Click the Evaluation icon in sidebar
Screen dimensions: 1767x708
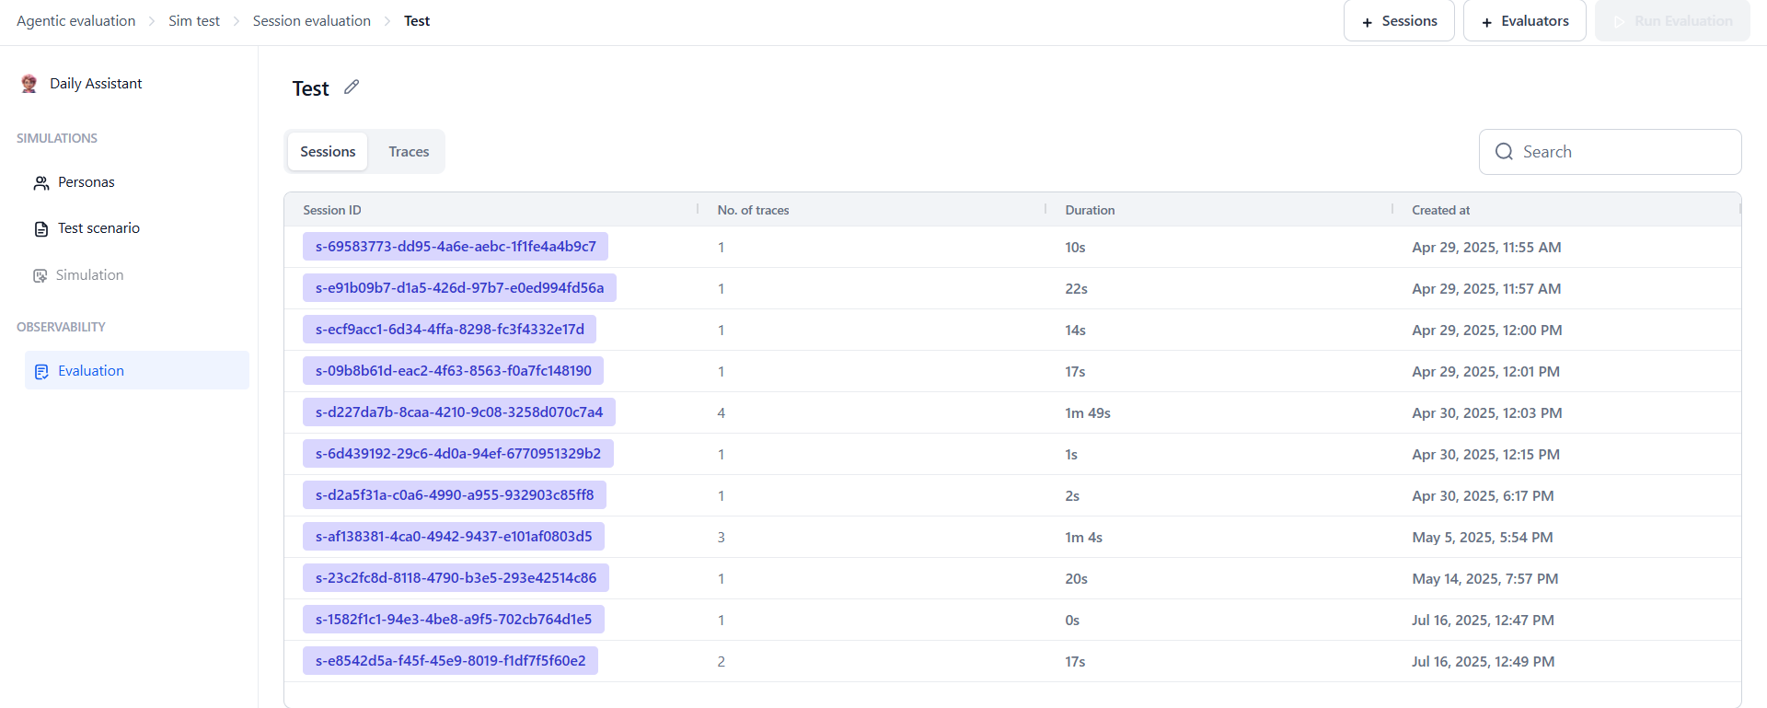tap(41, 372)
